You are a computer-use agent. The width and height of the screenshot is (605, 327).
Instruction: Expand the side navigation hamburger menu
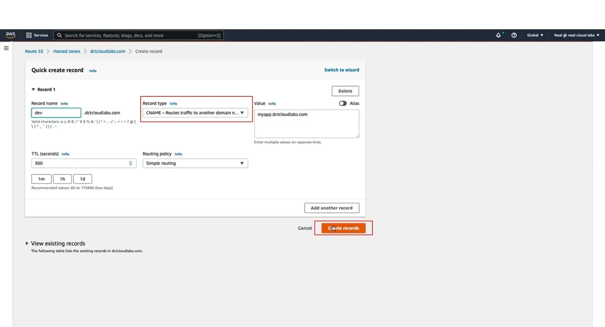pyautogui.click(x=6, y=48)
